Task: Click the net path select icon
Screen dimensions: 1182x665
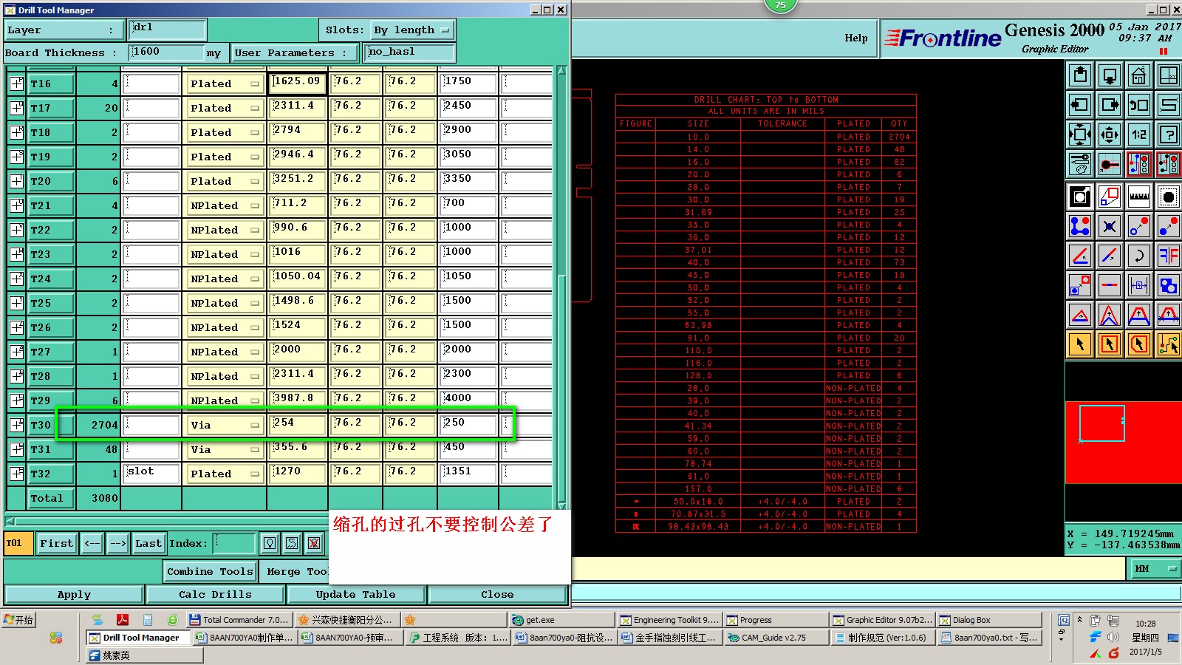Action: pyautogui.click(x=1169, y=344)
